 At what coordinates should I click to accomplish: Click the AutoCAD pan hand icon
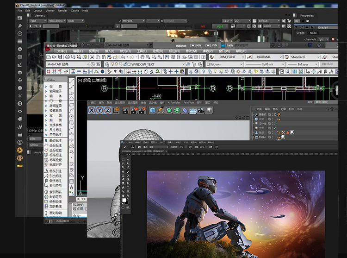pyautogui.click(x=143, y=57)
